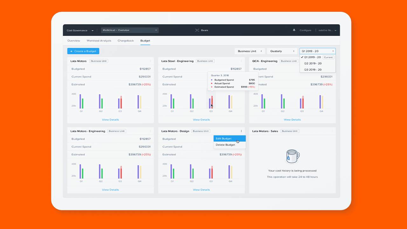Click the Configure link in the header
This screenshot has height=229, width=407.
point(305,31)
